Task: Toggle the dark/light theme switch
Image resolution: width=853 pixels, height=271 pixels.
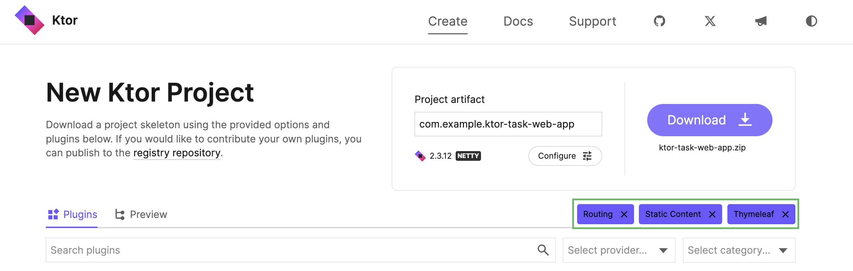Action: [811, 21]
